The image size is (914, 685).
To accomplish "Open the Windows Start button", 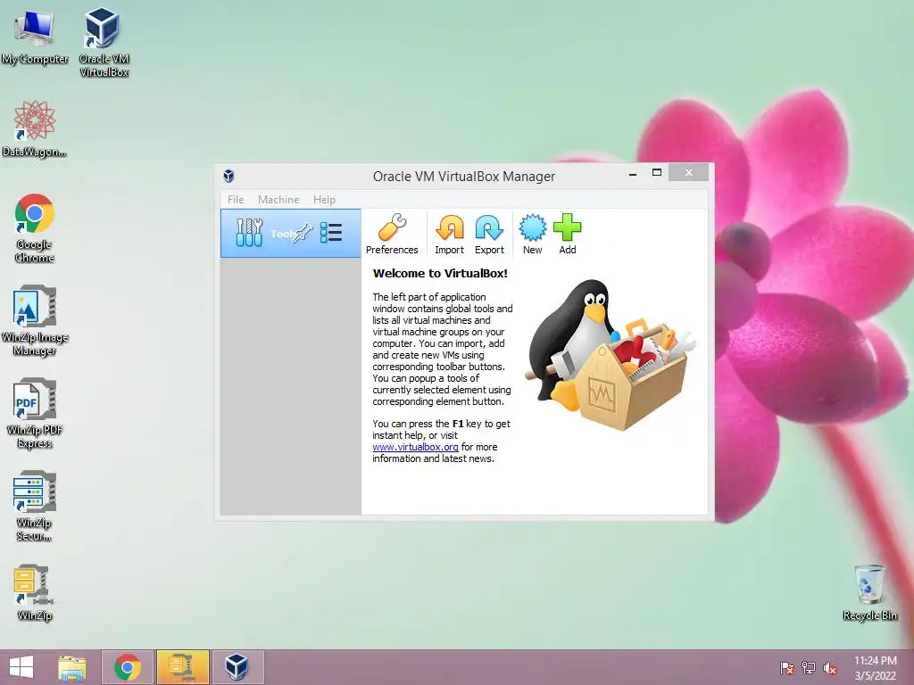I will pyautogui.click(x=21, y=667).
